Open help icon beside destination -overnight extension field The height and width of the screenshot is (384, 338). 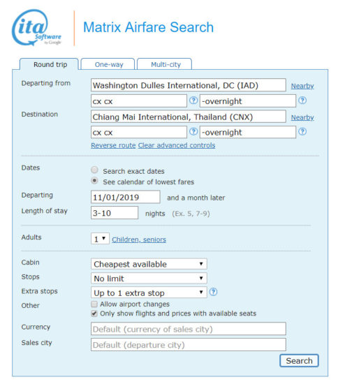(x=302, y=131)
